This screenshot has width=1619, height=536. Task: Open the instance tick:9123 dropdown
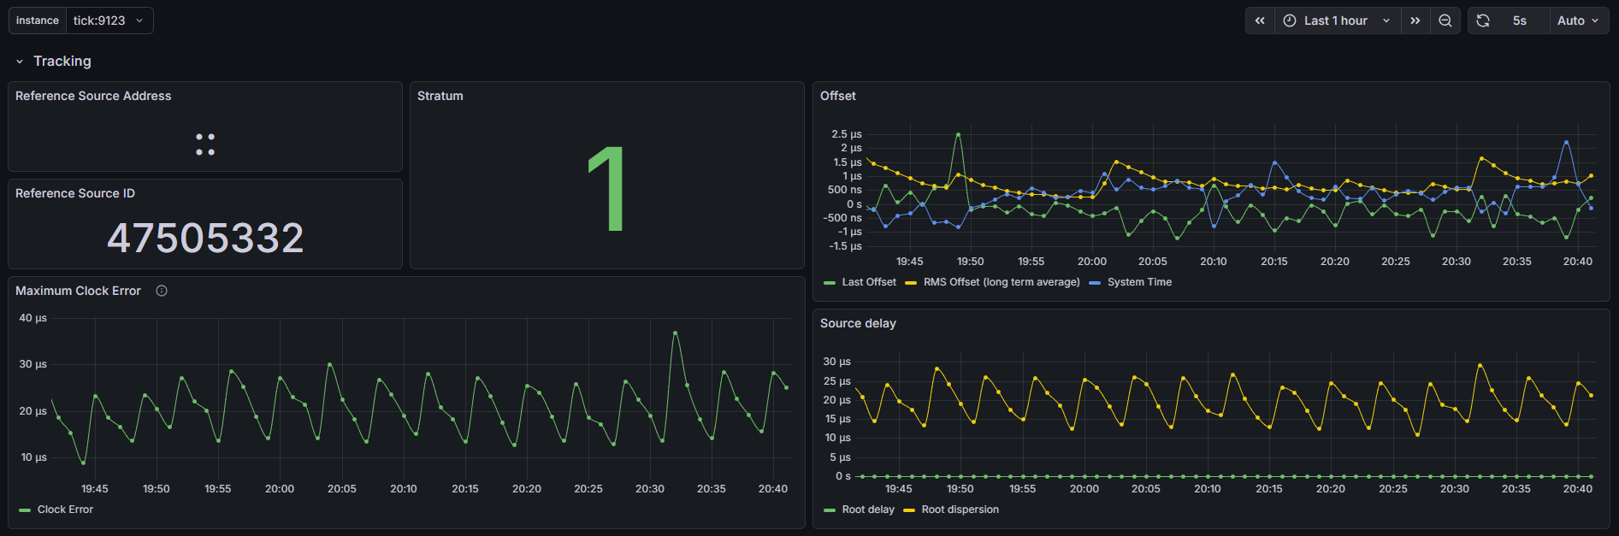pyautogui.click(x=109, y=21)
